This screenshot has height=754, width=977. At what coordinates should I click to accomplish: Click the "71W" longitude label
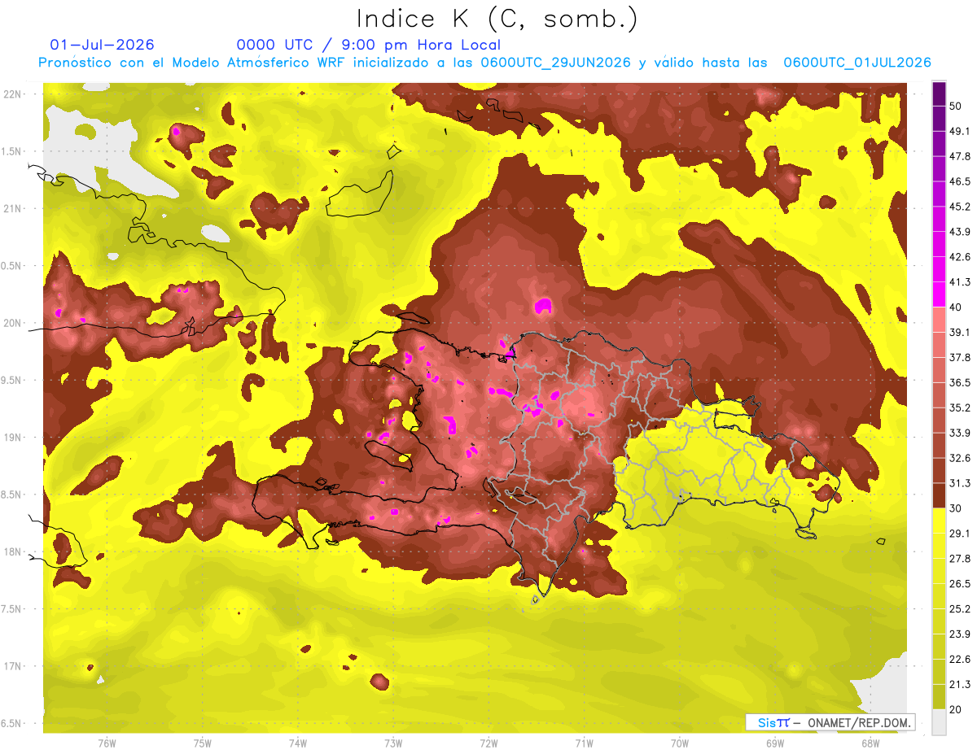(584, 743)
